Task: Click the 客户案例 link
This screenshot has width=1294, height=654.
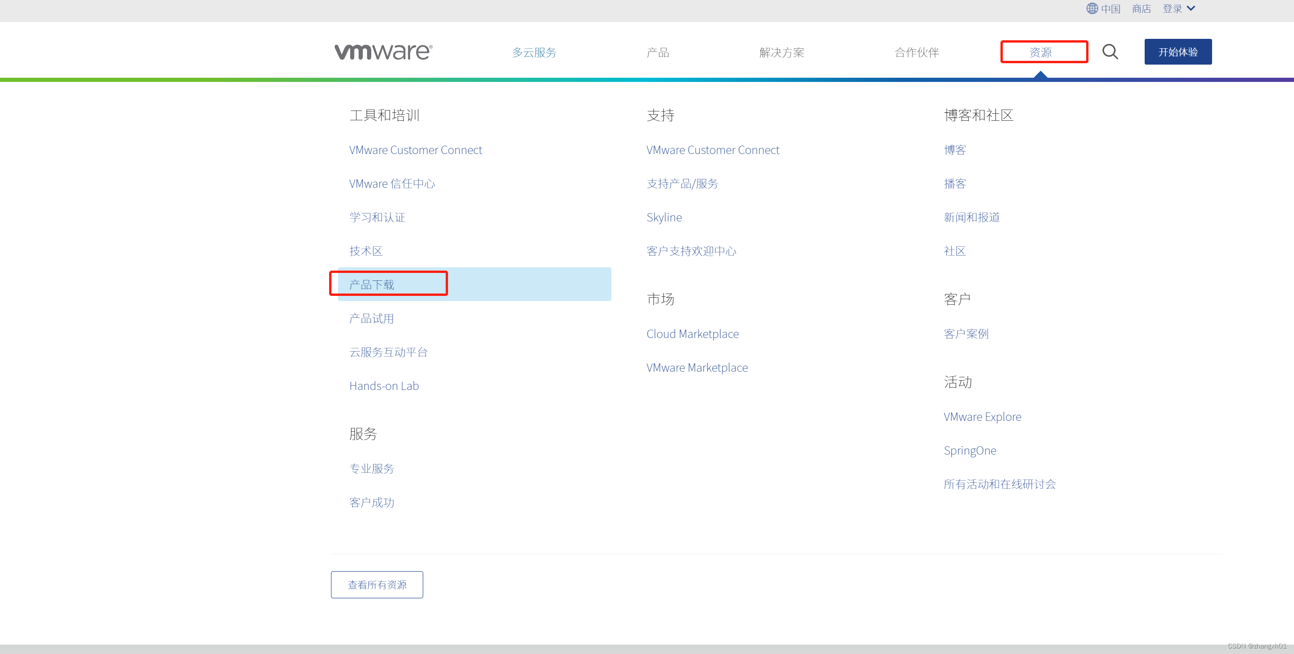Action: (x=965, y=333)
